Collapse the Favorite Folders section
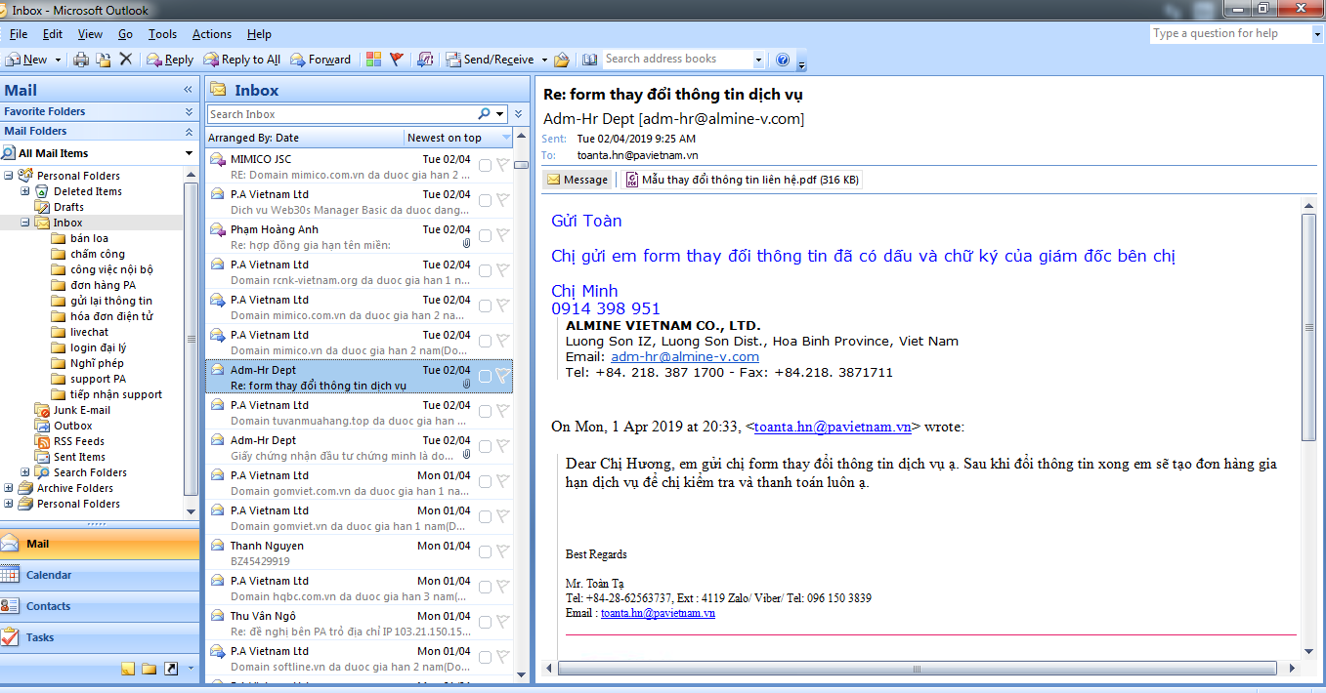The height and width of the screenshot is (693, 1326). (189, 111)
